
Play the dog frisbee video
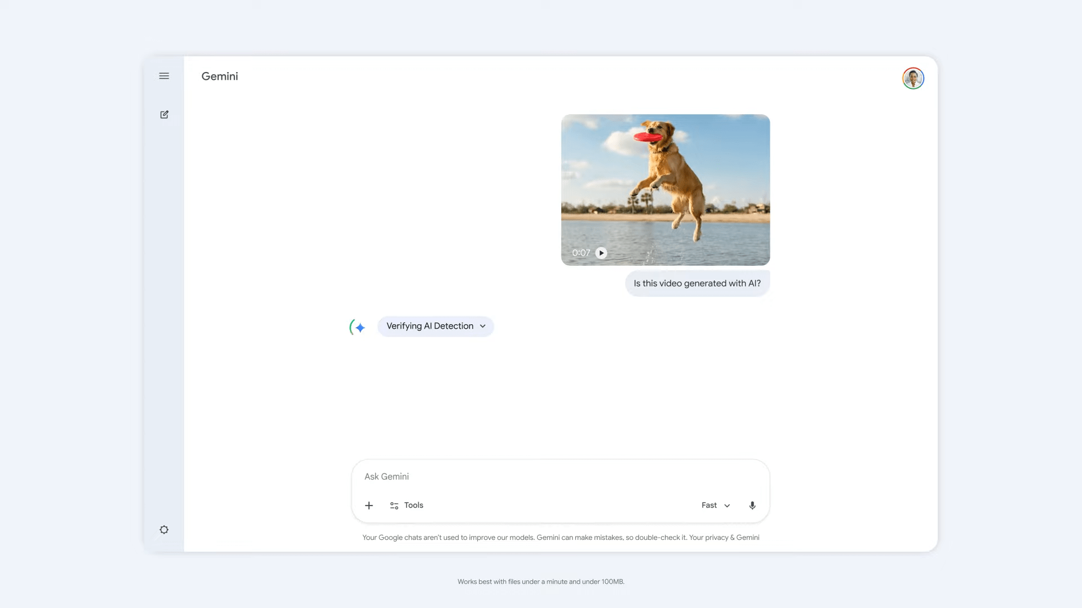click(601, 253)
